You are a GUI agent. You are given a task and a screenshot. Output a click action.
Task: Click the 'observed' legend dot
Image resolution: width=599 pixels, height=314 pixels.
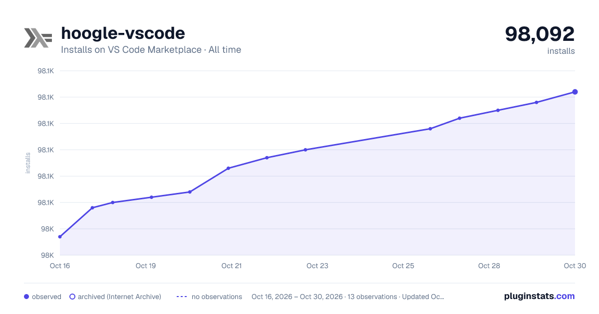pyautogui.click(x=26, y=297)
